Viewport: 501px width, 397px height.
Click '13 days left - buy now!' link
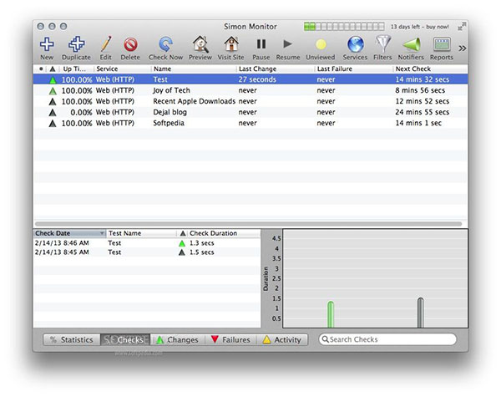pos(419,27)
